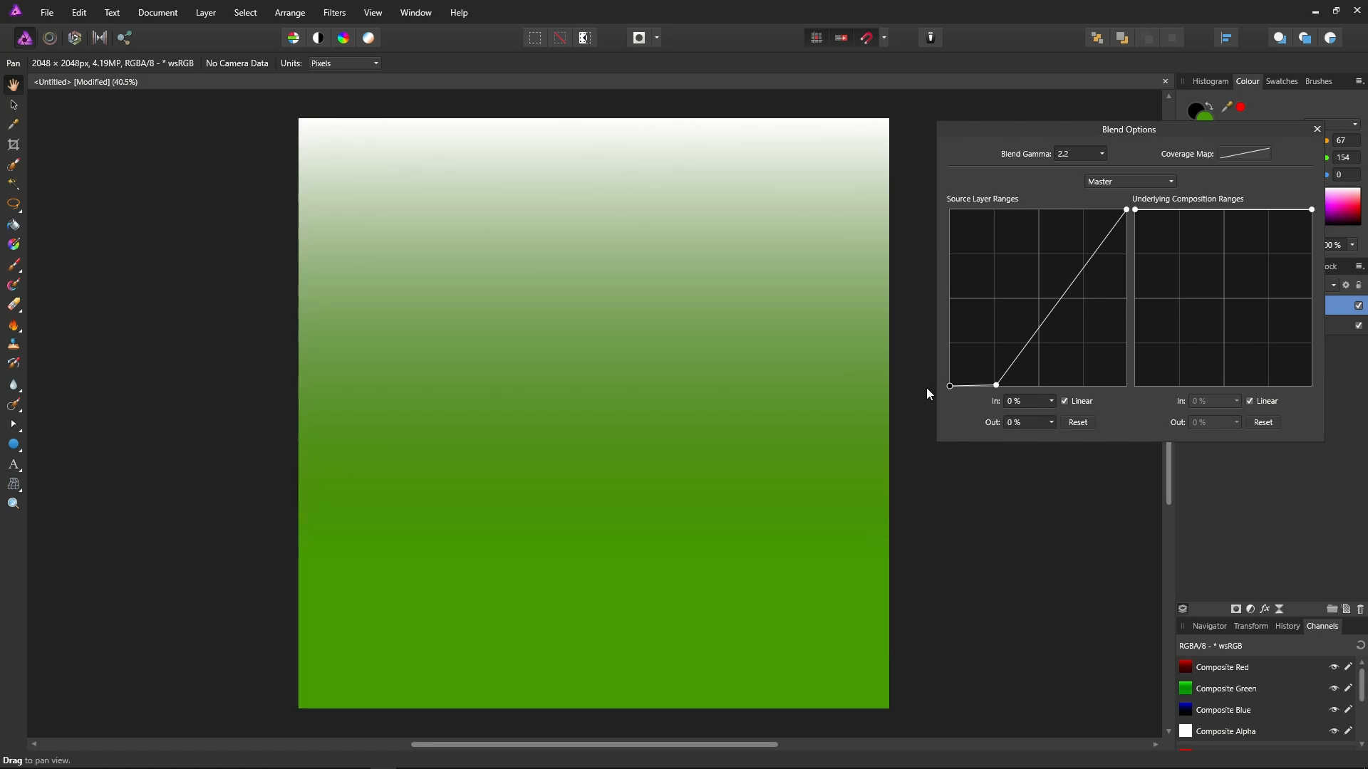Expand the Master channel dropdown
1368x769 pixels.
click(1130, 182)
